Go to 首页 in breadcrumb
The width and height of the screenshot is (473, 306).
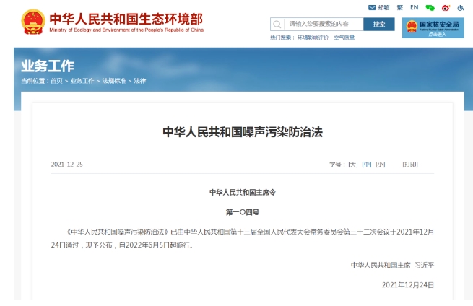click(56, 81)
